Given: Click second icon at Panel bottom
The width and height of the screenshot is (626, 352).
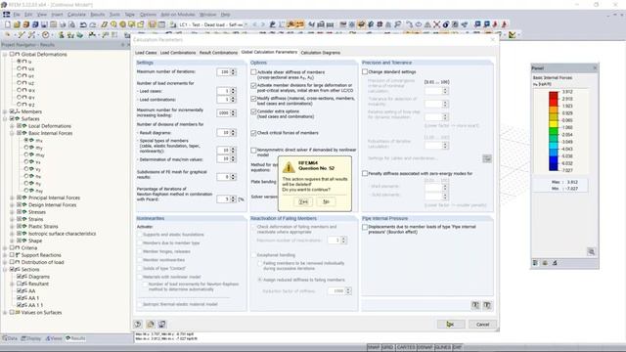Looking at the screenshot, I should (545, 263).
